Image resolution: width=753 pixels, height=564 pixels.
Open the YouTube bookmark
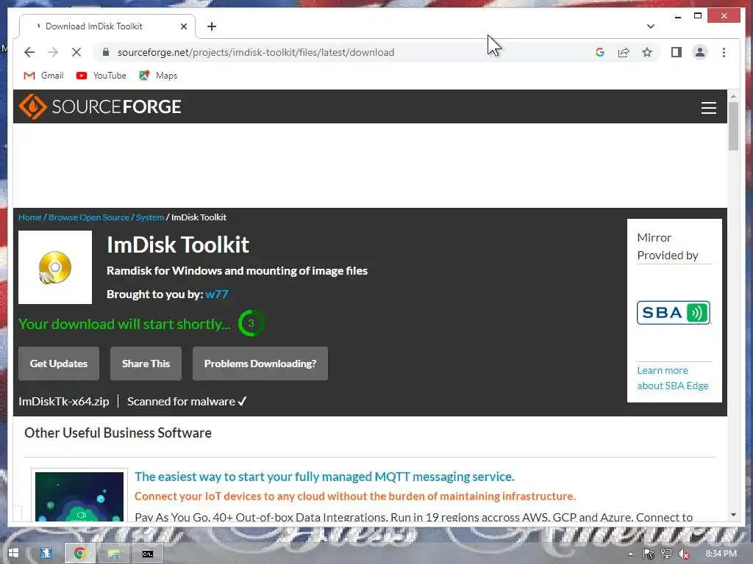[x=101, y=76]
